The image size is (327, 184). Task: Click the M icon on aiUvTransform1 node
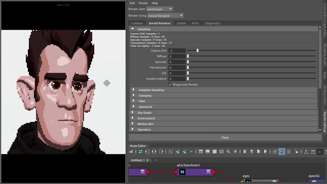182,172
